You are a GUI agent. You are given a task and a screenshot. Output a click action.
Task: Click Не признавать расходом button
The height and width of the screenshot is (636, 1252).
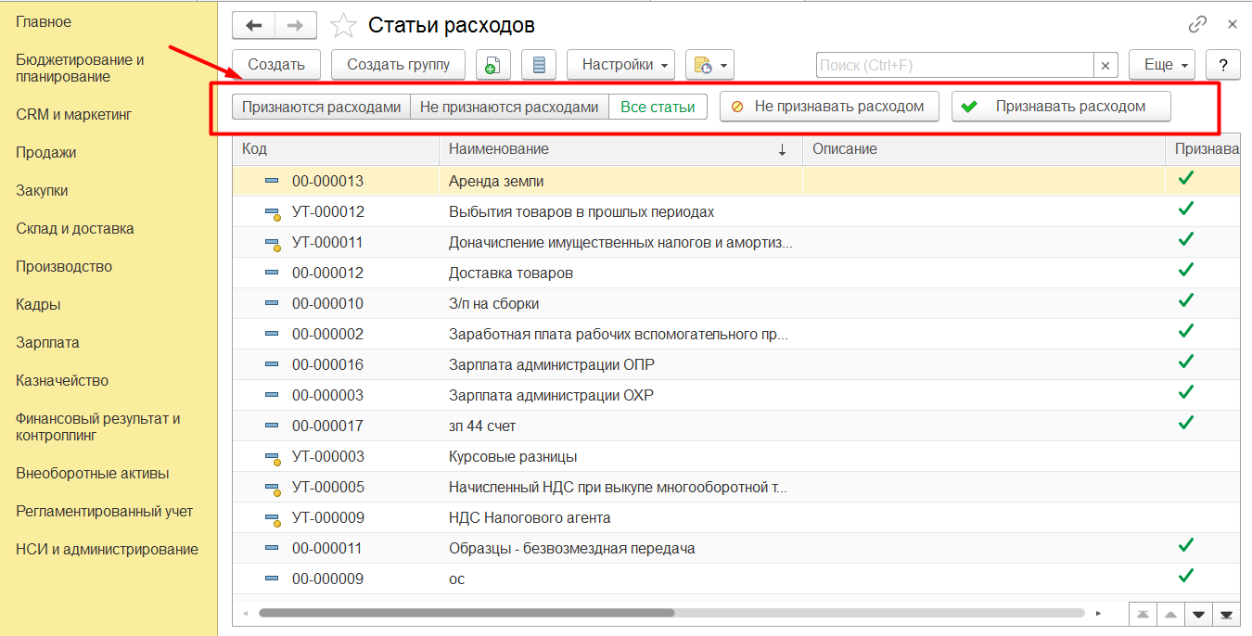coord(829,107)
